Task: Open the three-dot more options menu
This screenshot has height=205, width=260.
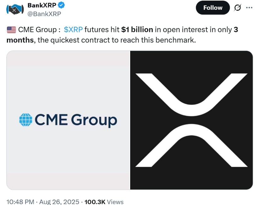Action: click(249, 8)
